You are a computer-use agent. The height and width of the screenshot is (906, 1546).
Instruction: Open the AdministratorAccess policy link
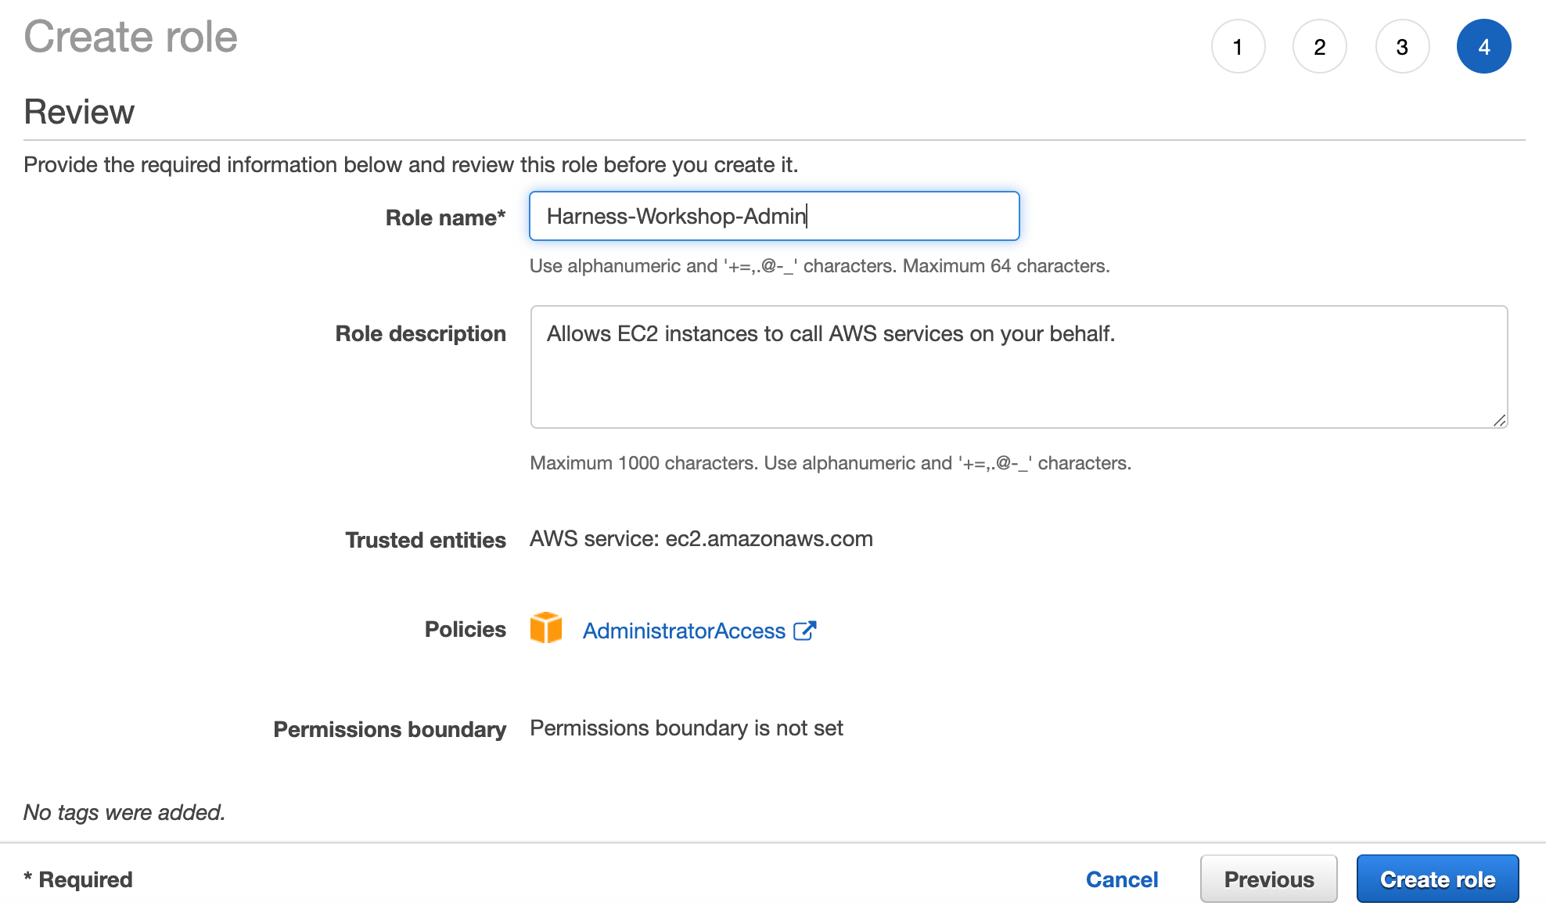coord(684,631)
